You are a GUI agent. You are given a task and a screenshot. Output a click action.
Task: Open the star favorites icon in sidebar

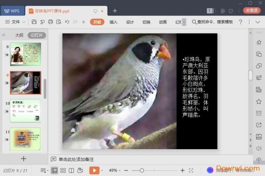[x=259, y=102]
